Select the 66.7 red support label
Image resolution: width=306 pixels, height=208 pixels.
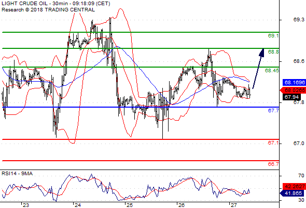[273, 164]
